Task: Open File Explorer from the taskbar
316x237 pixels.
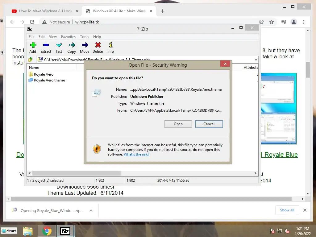Action: (x=28, y=231)
